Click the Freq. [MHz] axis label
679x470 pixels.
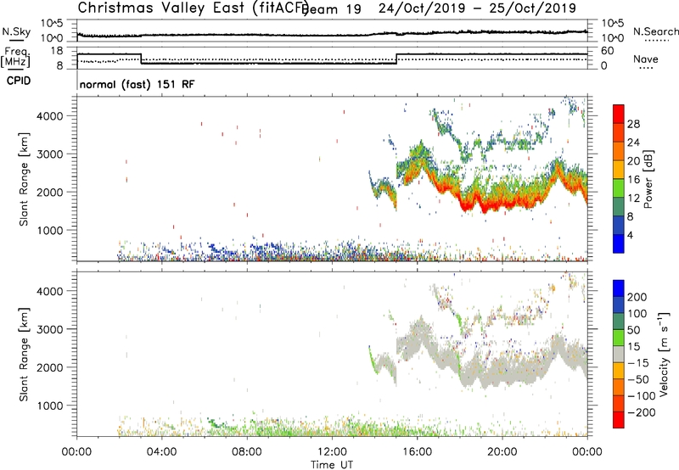(x=15, y=58)
